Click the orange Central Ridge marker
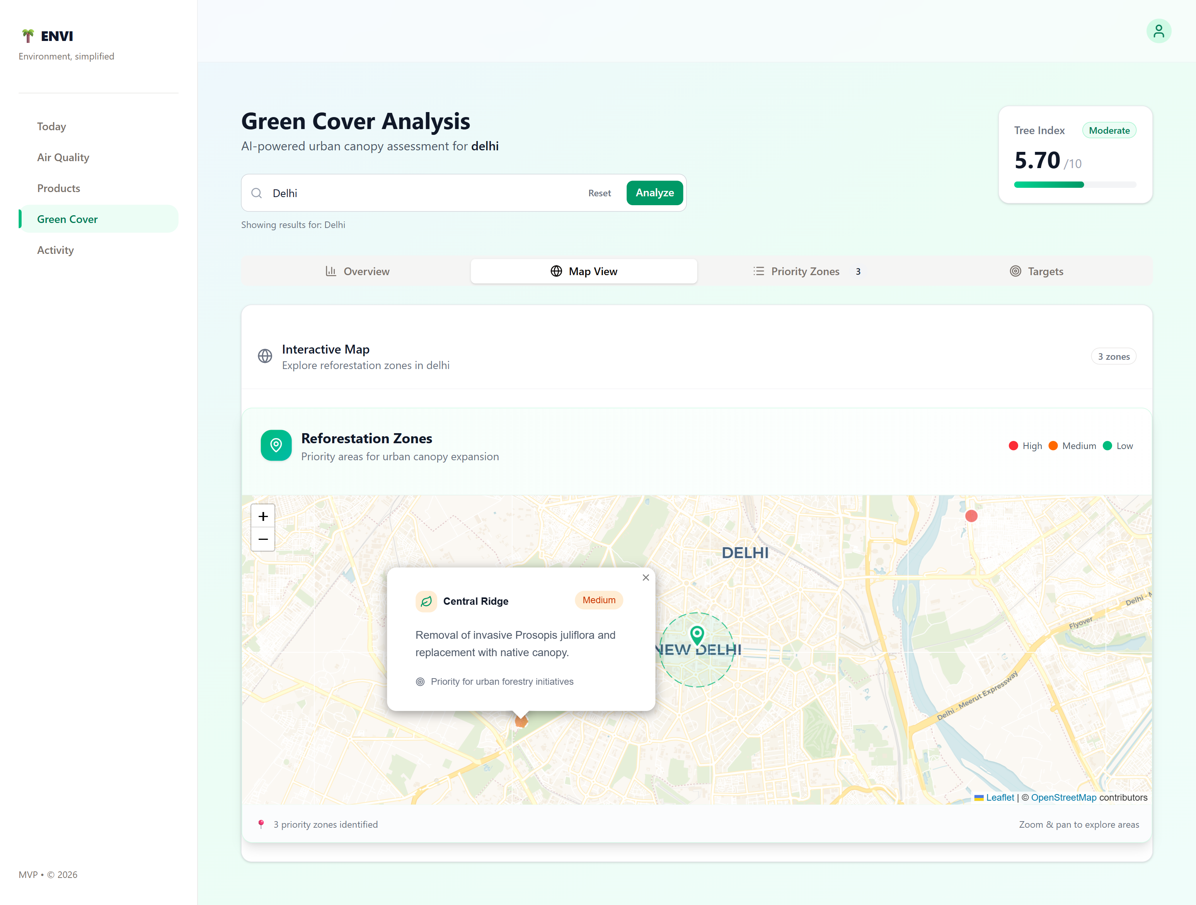Screen dimensions: 1196x905 (521, 721)
